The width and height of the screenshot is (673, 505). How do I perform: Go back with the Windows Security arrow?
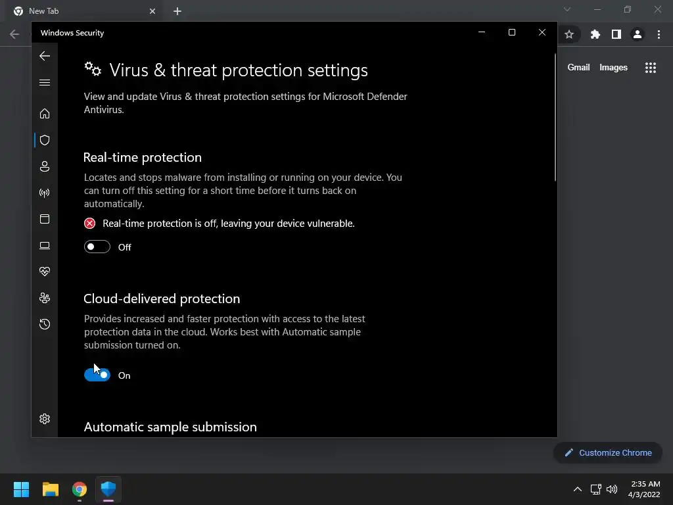click(x=45, y=56)
